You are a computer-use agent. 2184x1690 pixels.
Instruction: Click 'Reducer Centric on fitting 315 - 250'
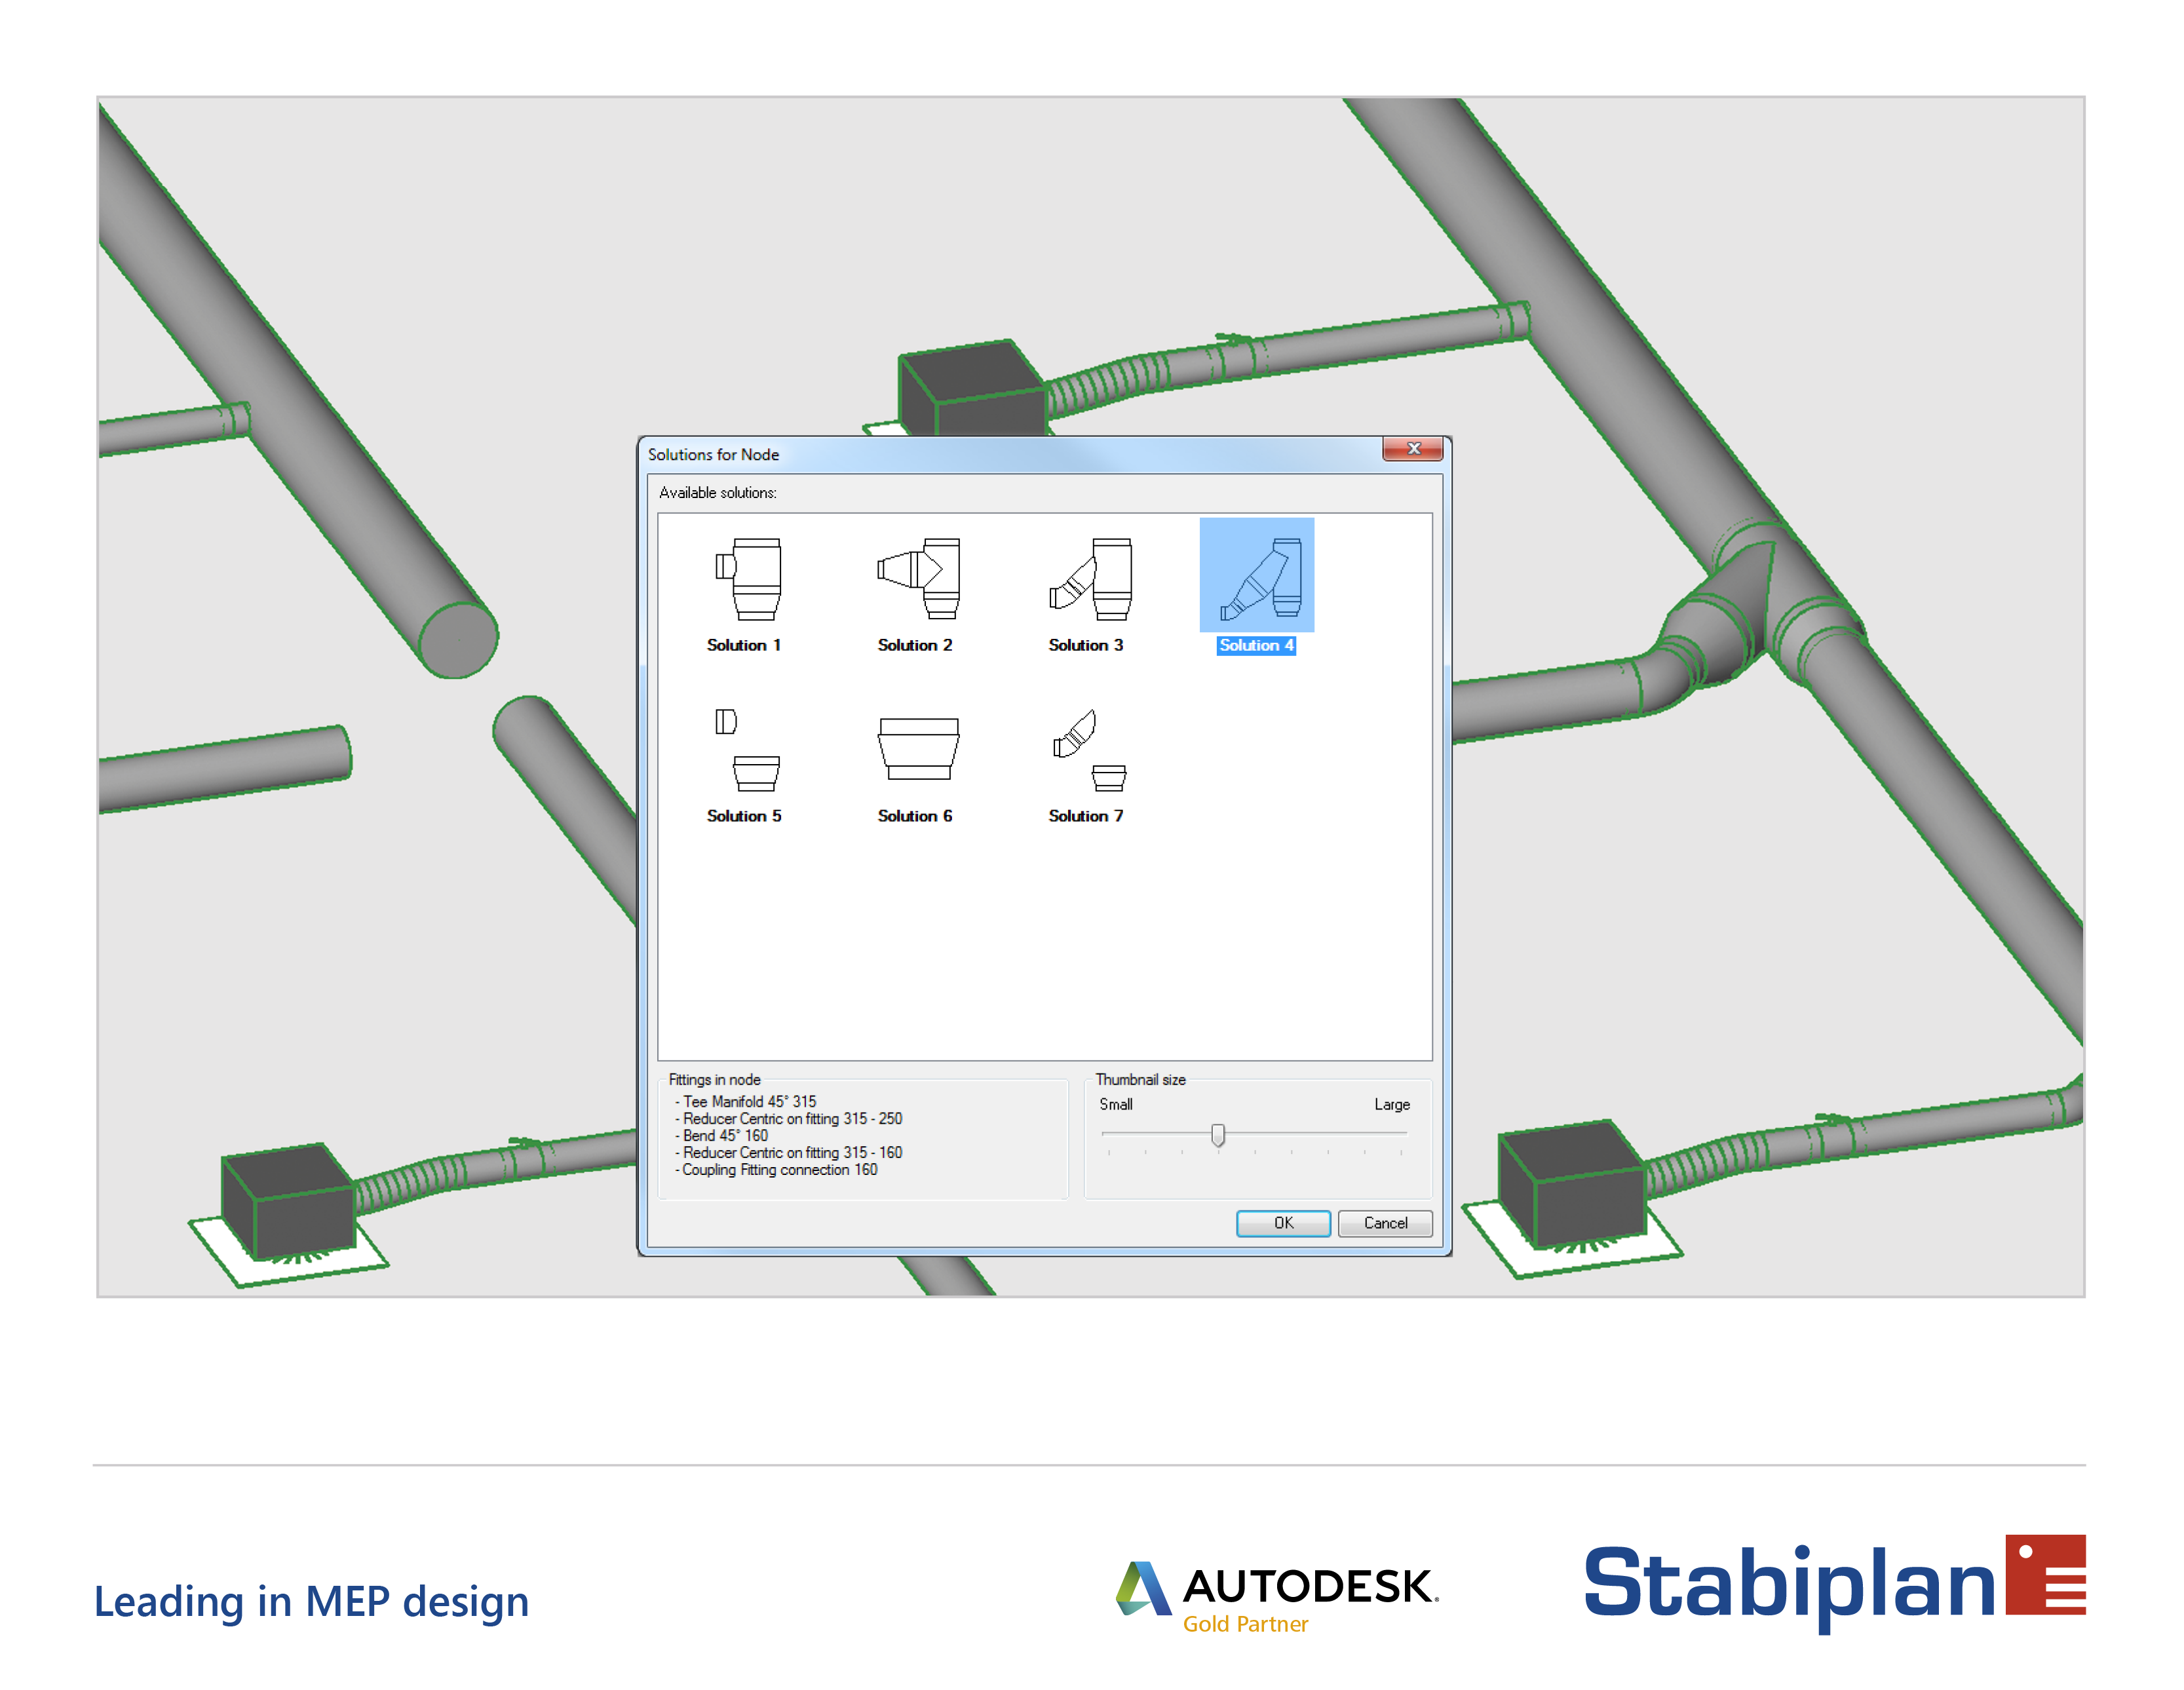792,1118
